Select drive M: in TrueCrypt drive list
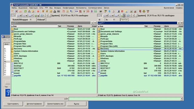 [x=7, y=62]
